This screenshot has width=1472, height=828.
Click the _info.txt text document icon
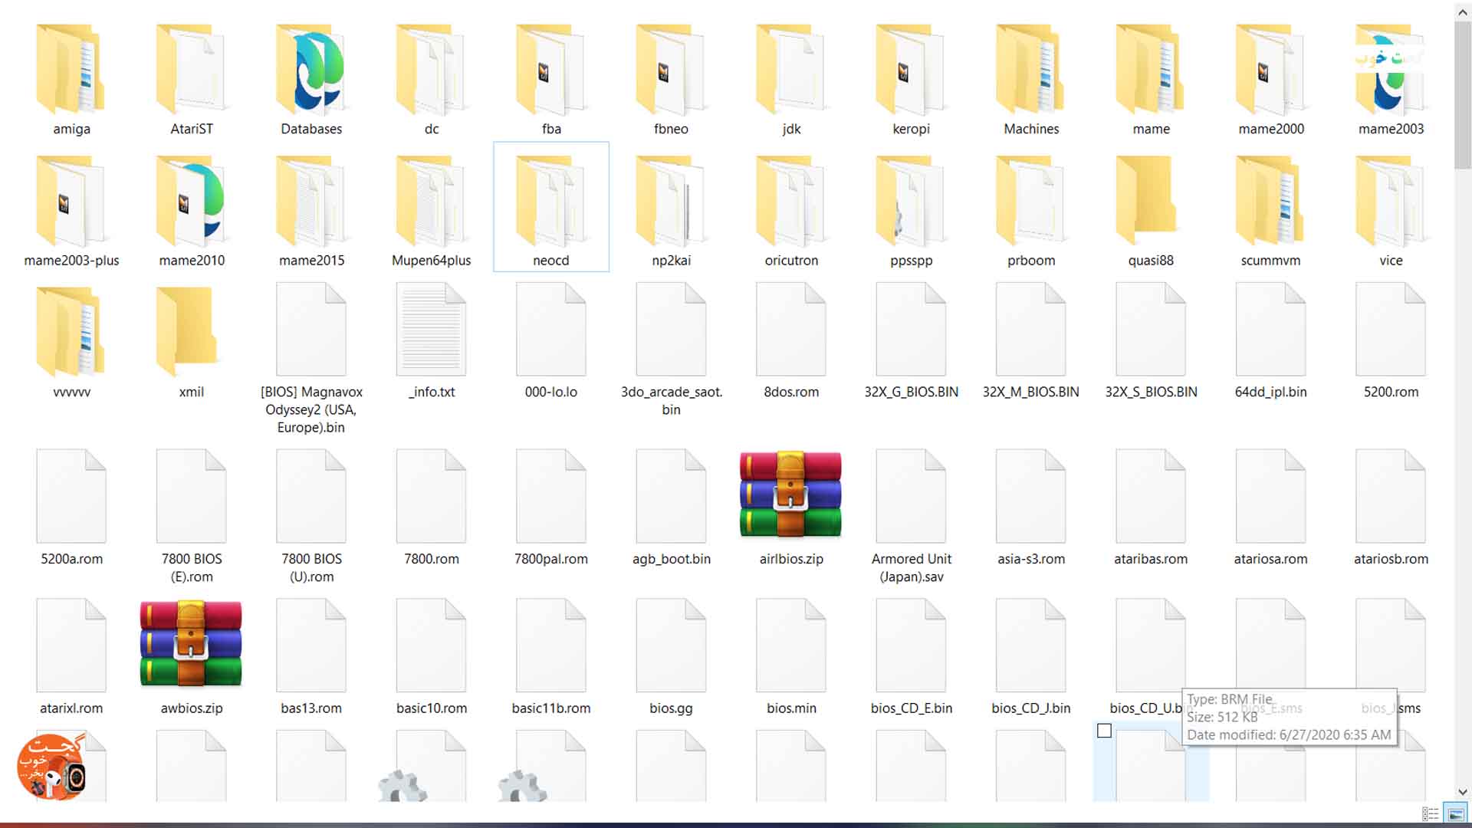(431, 330)
